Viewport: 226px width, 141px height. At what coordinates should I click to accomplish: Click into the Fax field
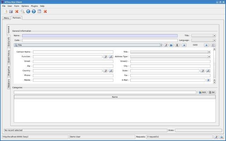(170, 75)
